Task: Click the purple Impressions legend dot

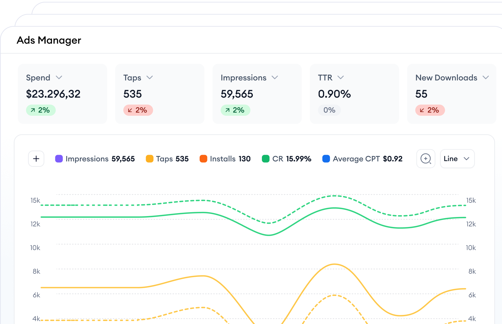Action: pyautogui.click(x=59, y=159)
